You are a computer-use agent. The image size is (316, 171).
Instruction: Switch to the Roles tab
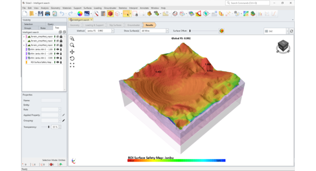(x=43, y=28)
